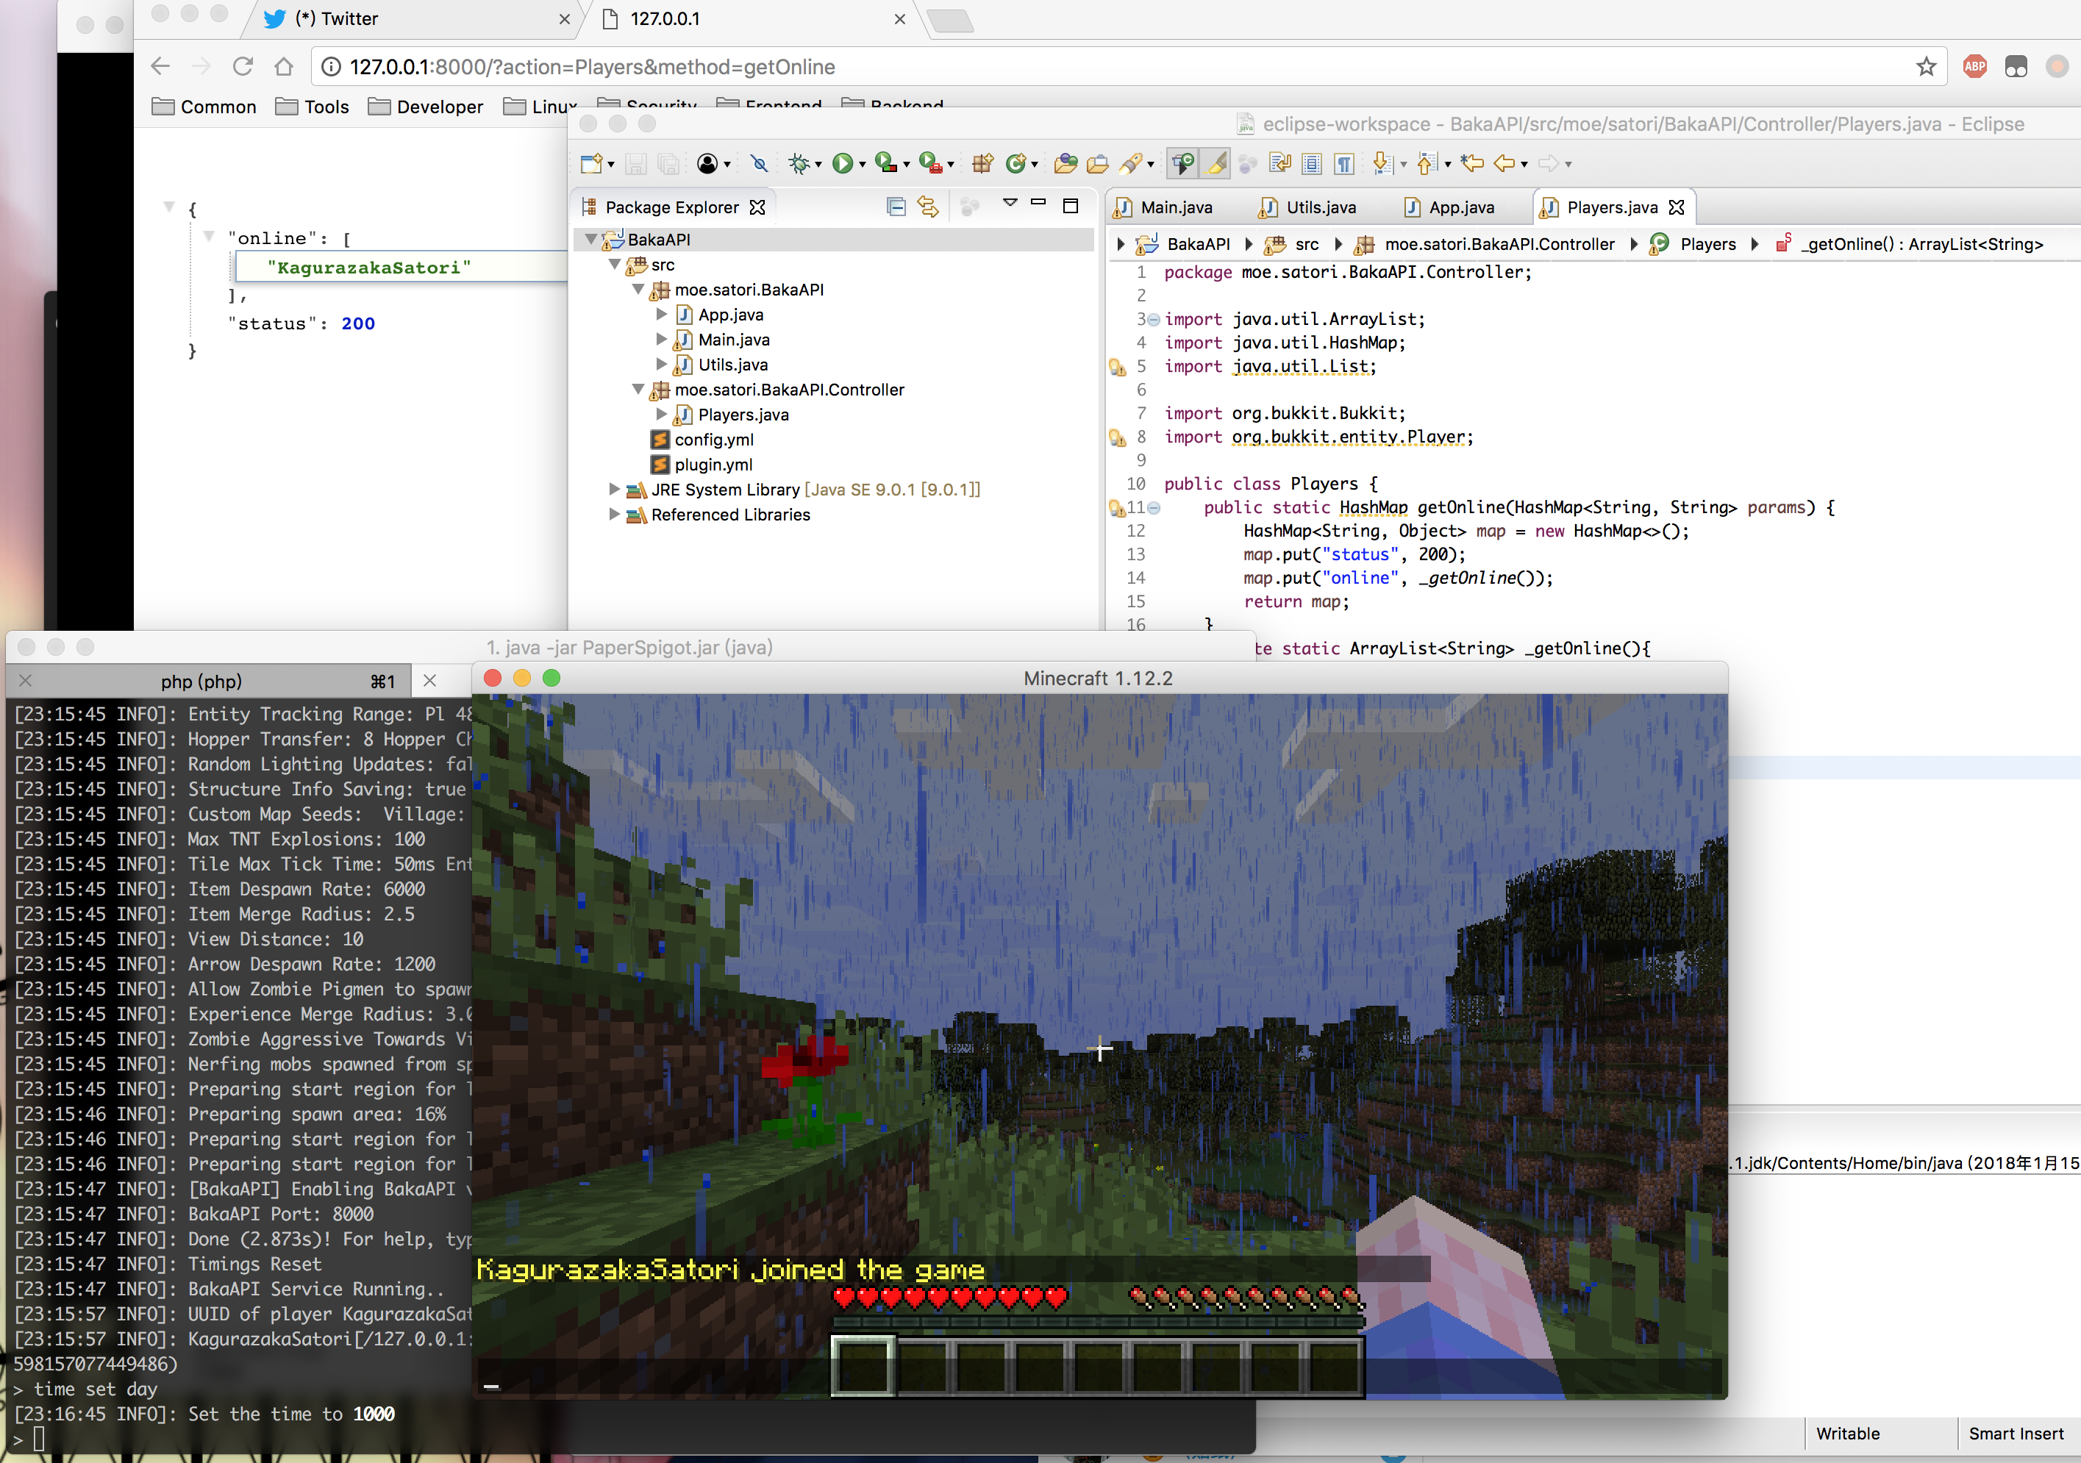This screenshot has height=1463, width=2081.
Task: Toggle Mark Occurrences highlighter button
Action: [1216, 164]
